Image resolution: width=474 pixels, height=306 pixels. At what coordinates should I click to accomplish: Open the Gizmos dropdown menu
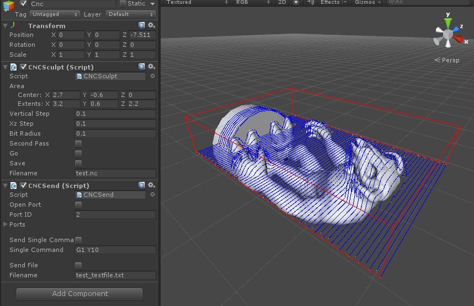[368, 2]
